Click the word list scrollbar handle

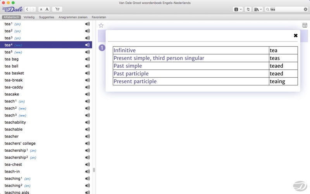[94, 170]
